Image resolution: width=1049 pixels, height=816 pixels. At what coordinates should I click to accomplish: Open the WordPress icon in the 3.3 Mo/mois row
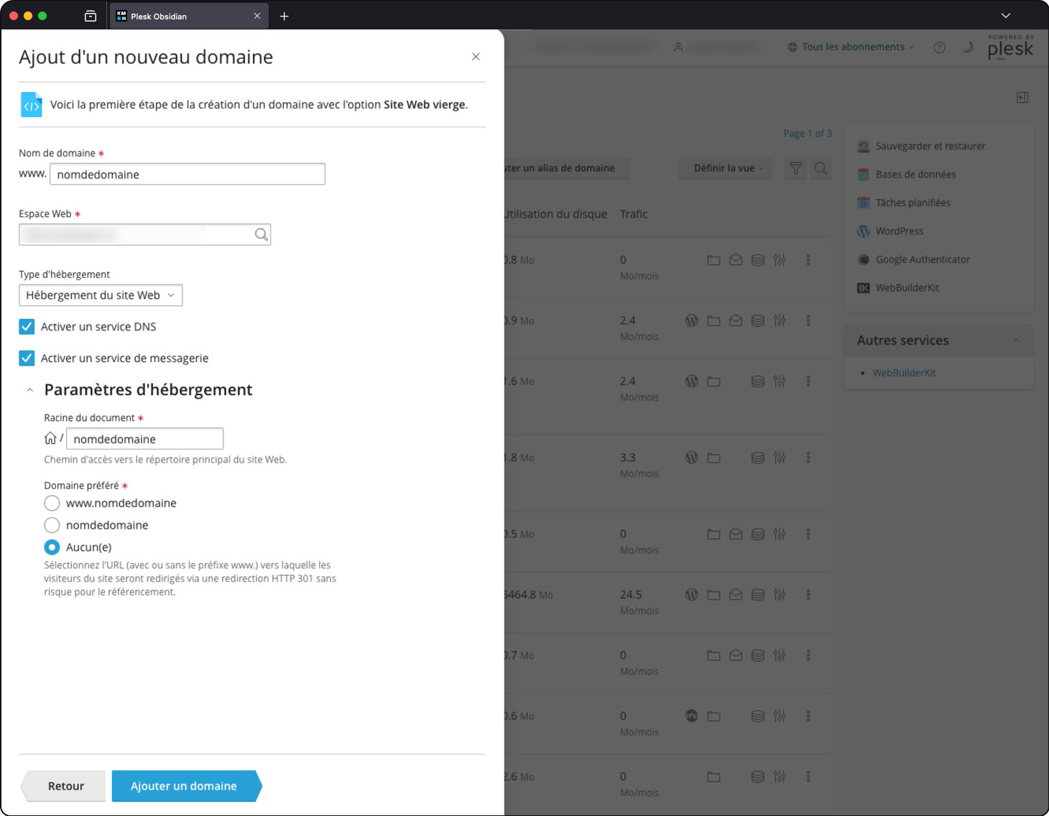click(x=692, y=458)
